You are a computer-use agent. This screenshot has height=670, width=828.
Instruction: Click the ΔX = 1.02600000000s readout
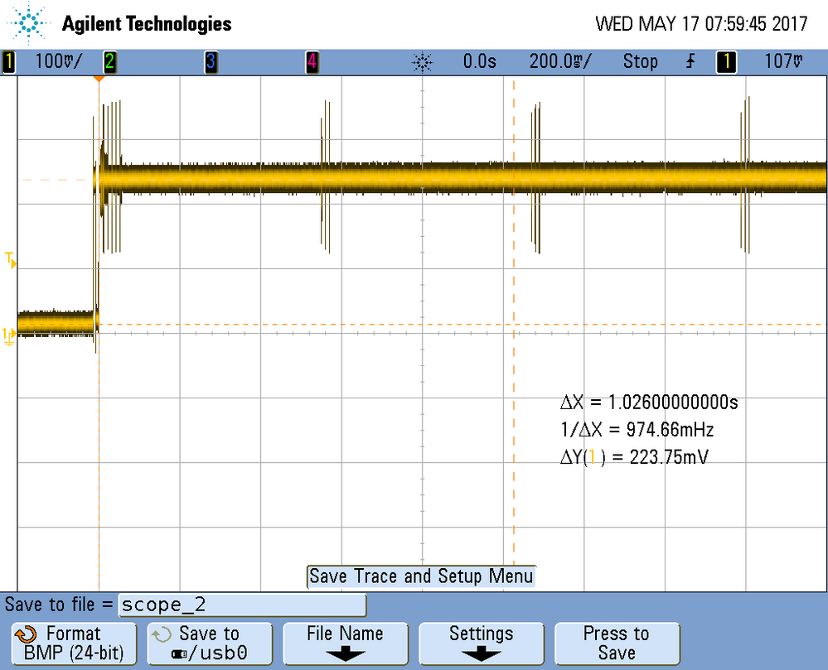pos(649,402)
